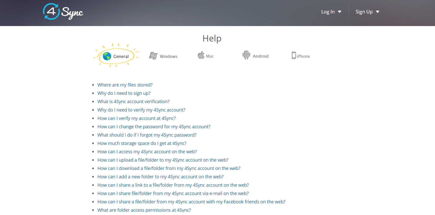Open the folder access permissions question
This screenshot has width=435, height=215.
click(144, 210)
